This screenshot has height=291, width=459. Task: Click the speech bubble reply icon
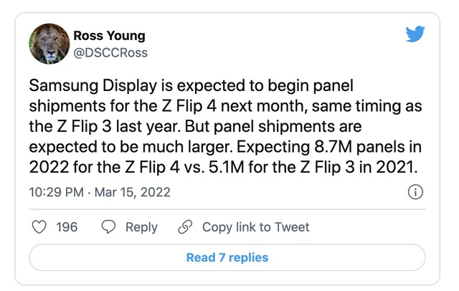108,227
